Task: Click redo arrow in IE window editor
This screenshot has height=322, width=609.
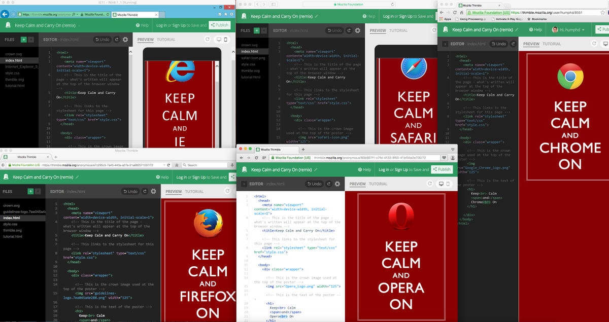Action: pyautogui.click(x=118, y=39)
